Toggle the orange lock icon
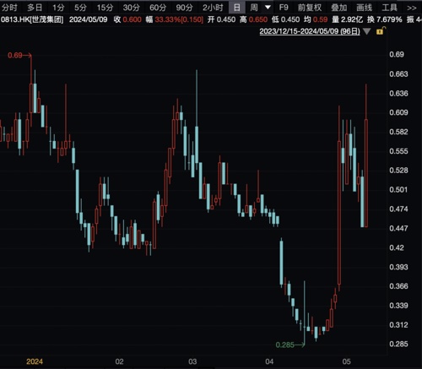This screenshot has height=369, width=422. pos(381,31)
